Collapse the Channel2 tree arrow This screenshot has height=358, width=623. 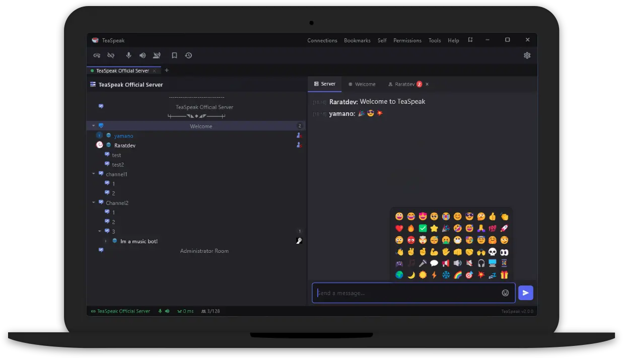(x=93, y=202)
